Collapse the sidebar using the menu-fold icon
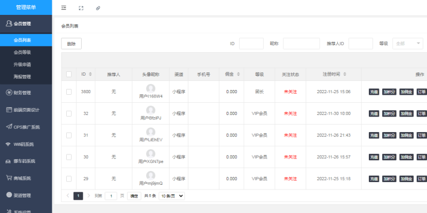The image size is (427, 213). coord(64,8)
